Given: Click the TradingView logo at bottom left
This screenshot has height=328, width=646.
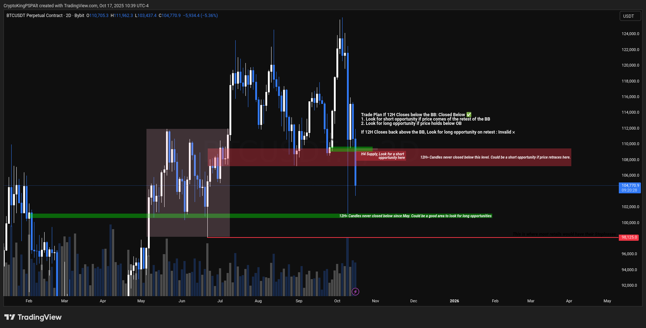Looking at the screenshot, I should [33, 318].
